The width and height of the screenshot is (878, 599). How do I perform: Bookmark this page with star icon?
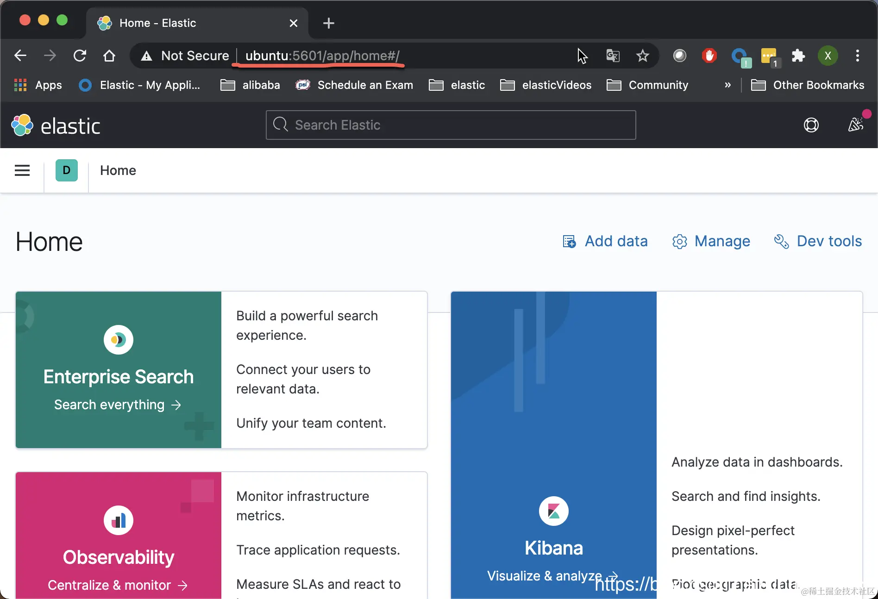tap(642, 56)
